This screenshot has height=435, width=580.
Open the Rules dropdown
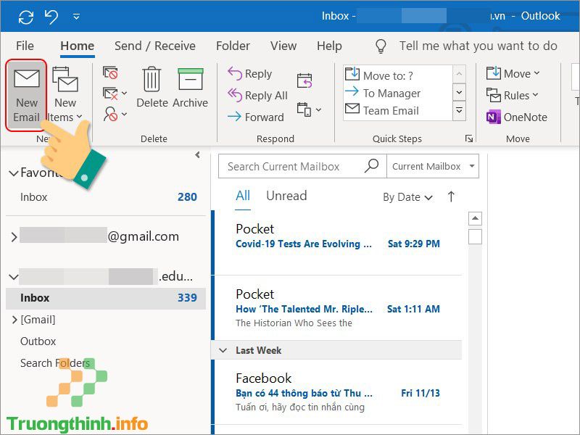(512, 96)
